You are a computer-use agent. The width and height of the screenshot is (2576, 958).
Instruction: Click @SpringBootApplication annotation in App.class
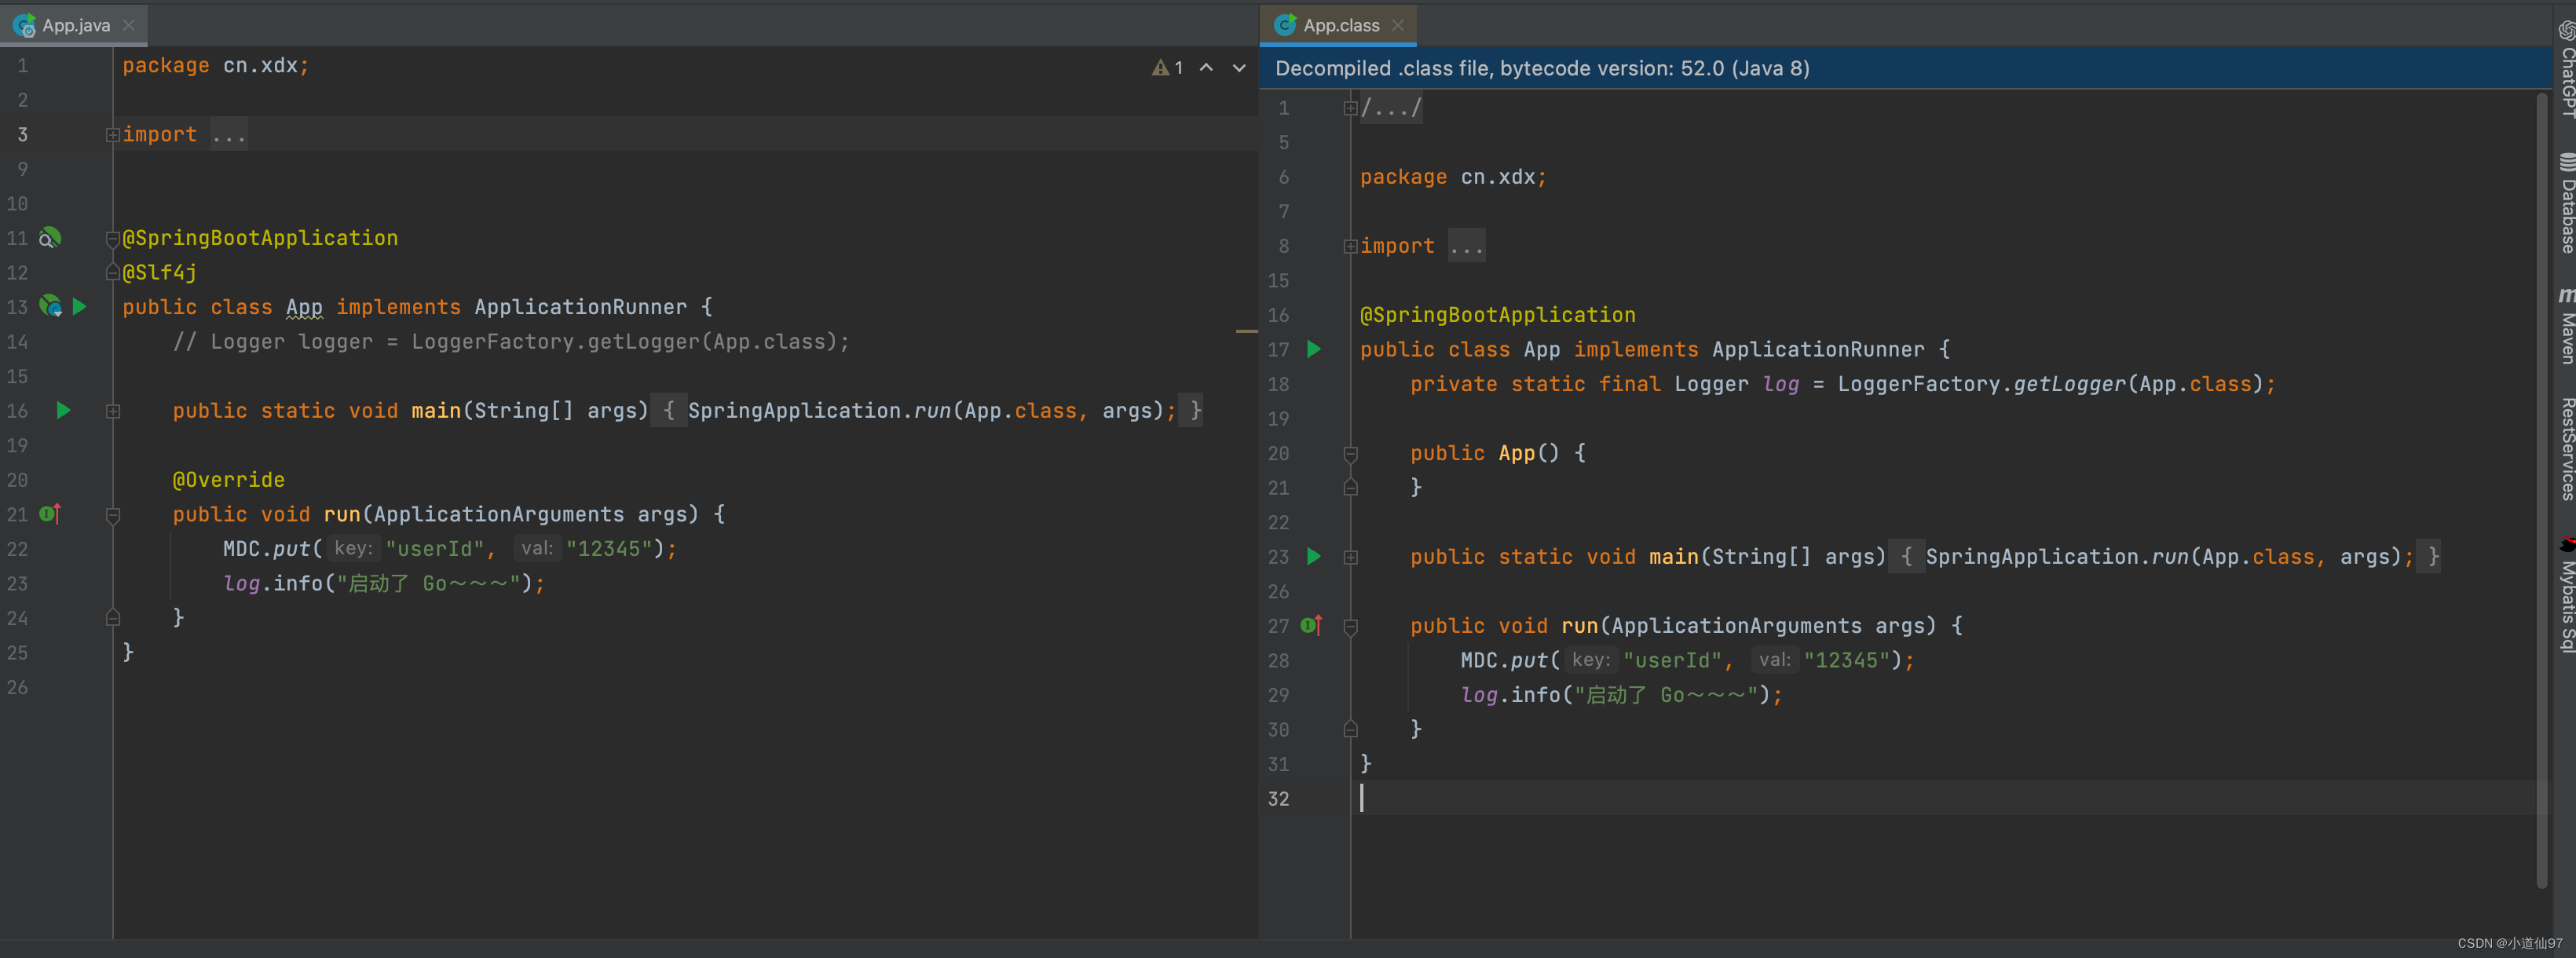1497,315
